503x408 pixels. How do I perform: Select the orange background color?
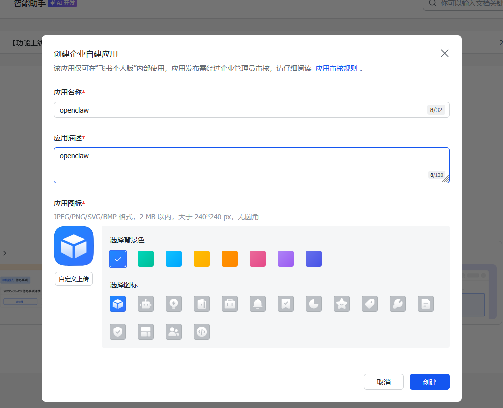(x=230, y=259)
